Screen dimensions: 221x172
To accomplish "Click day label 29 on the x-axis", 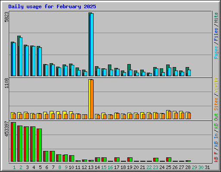I will pyautogui.click(x=194, y=167).
